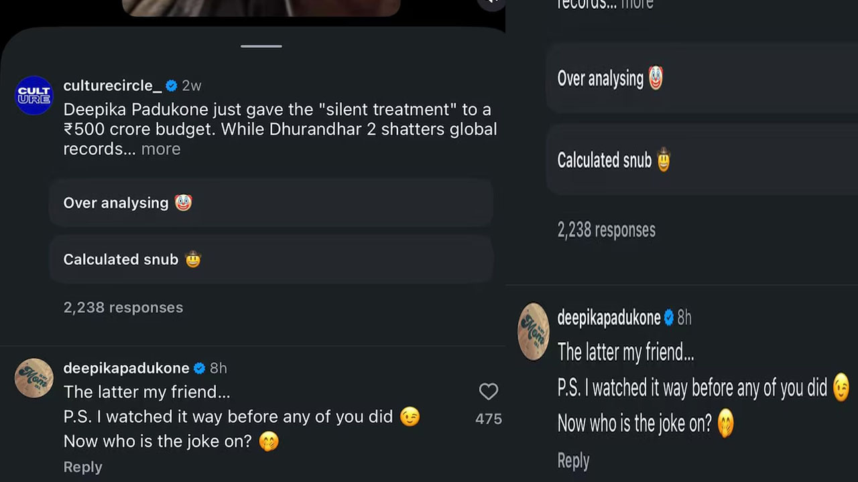Select the "Over analysing" poll option in the left panel
This screenshot has width=858, height=482.
click(271, 203)
